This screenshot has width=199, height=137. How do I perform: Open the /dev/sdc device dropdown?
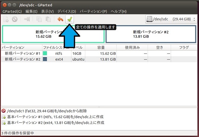tap(171, 19)
